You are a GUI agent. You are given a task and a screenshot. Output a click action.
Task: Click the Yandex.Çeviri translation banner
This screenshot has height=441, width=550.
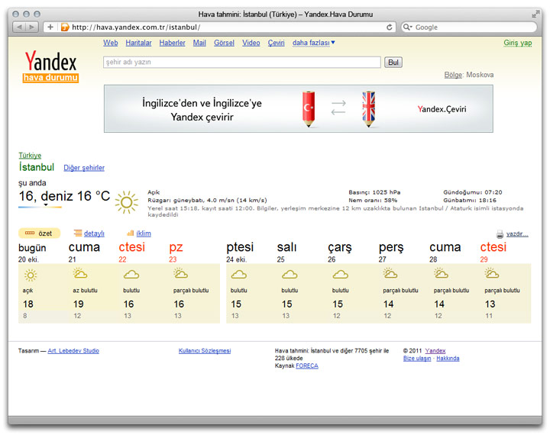[x=298, y=108]
